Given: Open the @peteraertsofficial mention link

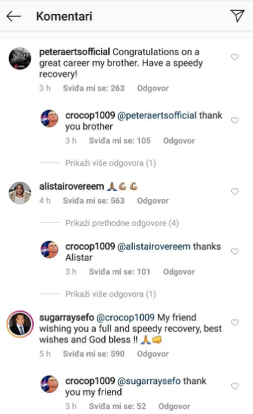Looking at the screenshot, I should (x=157, y=115).
